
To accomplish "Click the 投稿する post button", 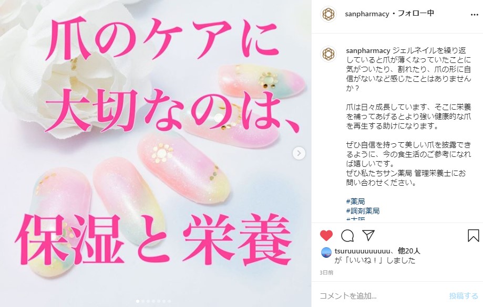I will pyautogui.click(x=464, y=296).
